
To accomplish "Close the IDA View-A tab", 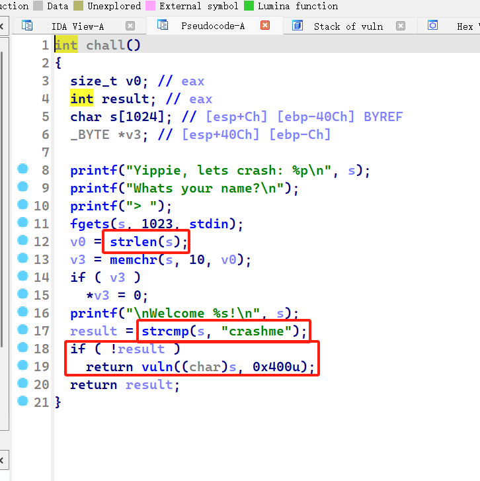I will pyautogui.click(x=130, y=26).
